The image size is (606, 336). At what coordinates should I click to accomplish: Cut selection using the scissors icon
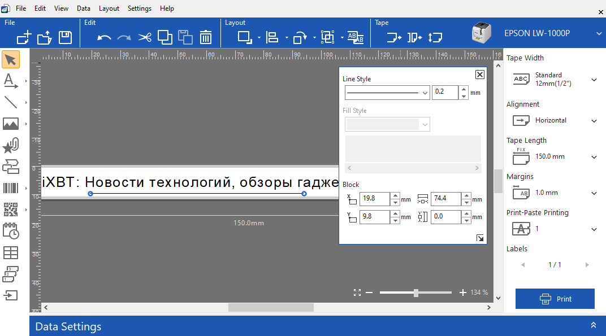(145, 37)
